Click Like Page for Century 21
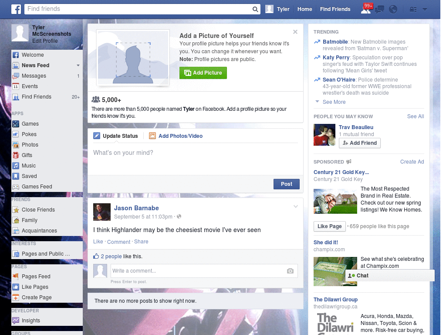Image resolution: width=446 pixels, height=335 pixels. (329, 226)
